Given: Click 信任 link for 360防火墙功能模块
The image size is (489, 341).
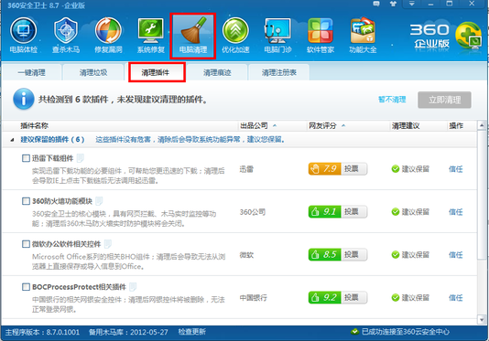Looking at the screenshot, I should 456,212.
